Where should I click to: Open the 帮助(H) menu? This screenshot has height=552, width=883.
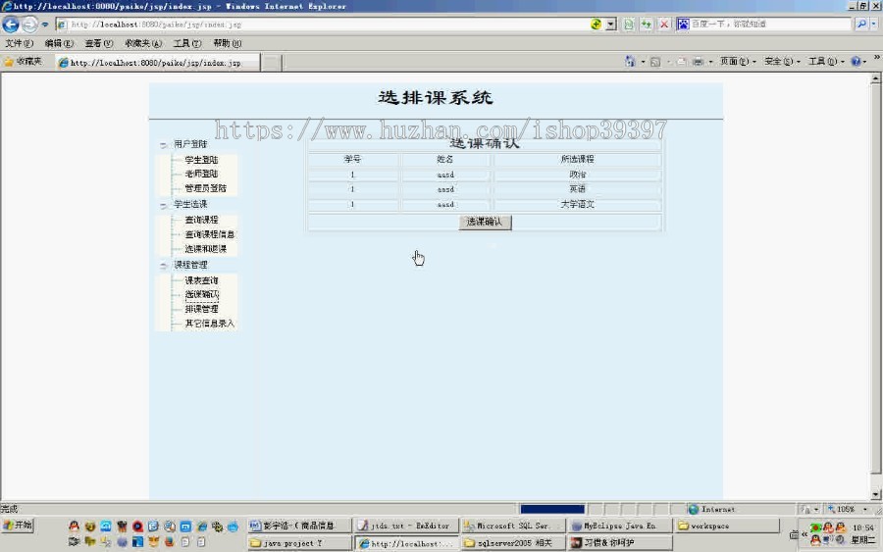(x=227, y=43)
